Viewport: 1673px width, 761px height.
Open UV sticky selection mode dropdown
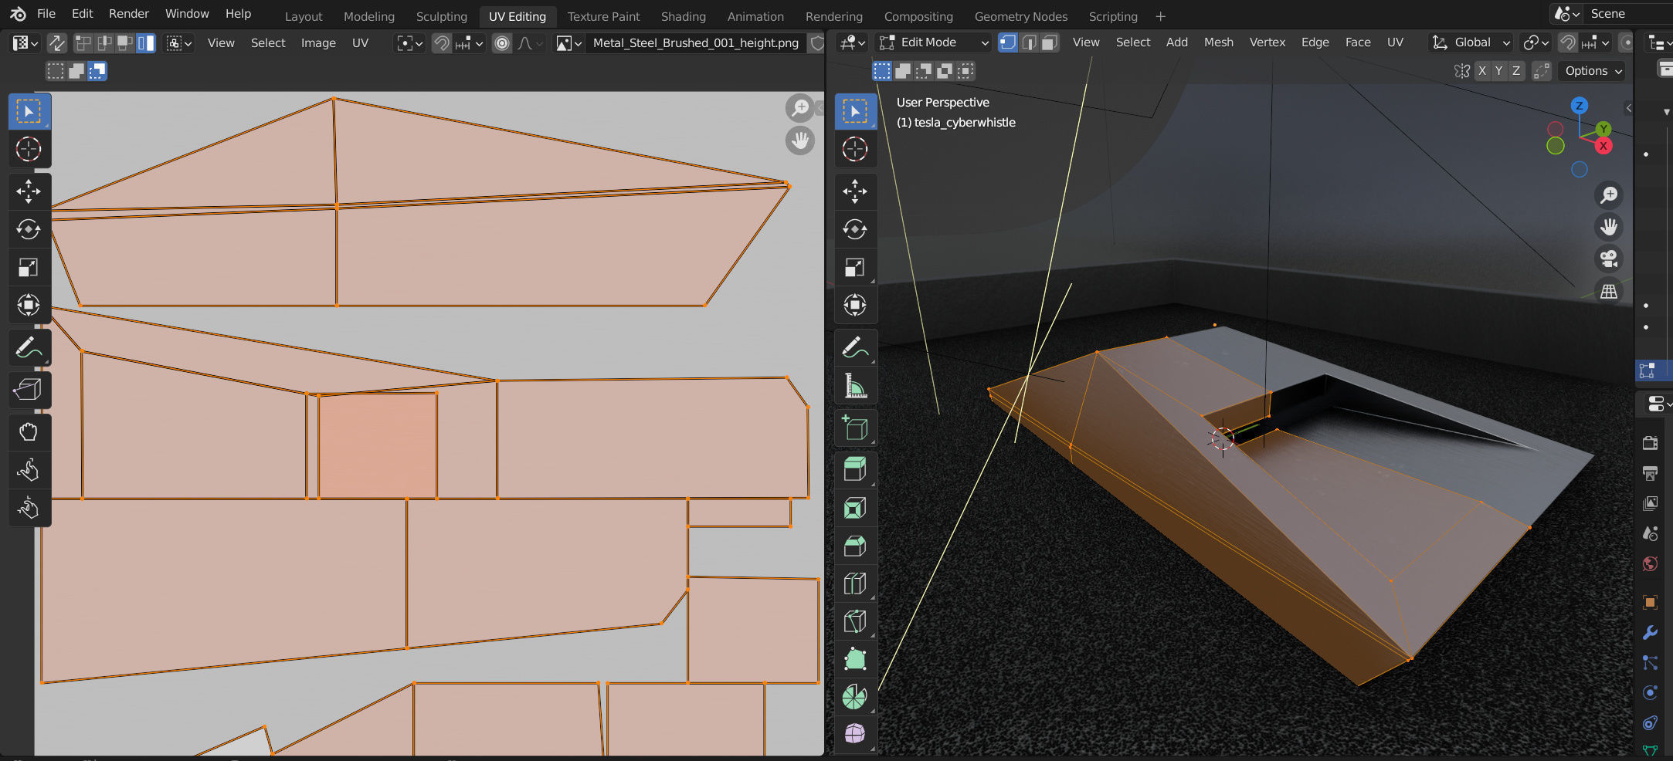[179, 43]
